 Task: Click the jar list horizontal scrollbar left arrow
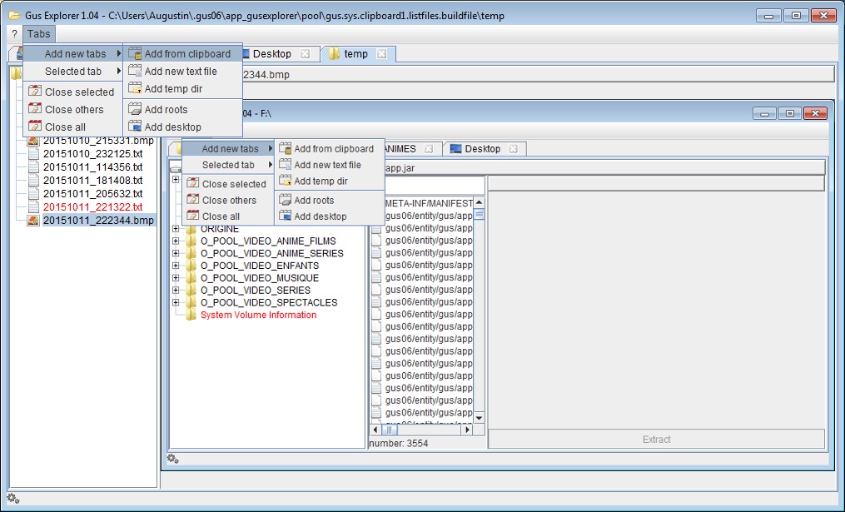tap(375, 430)
